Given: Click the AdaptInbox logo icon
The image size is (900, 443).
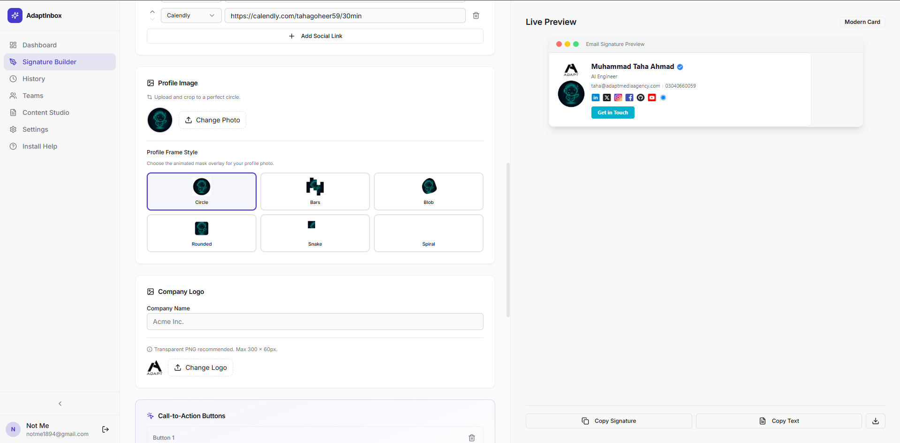Looking at the screenshot, I should 15,15.
